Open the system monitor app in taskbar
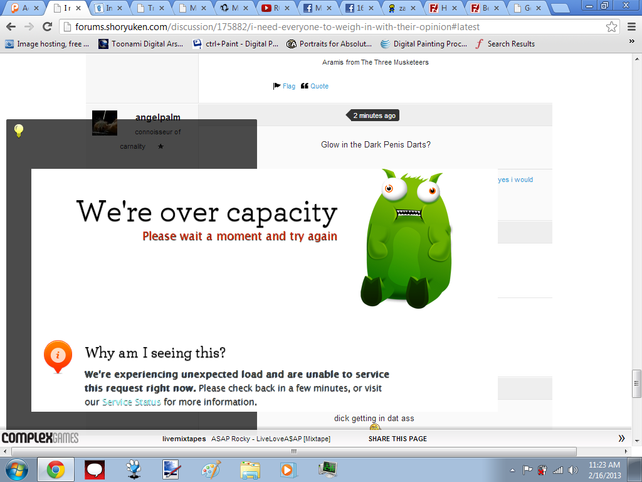 pyautogui.click(x=327, y=469)
